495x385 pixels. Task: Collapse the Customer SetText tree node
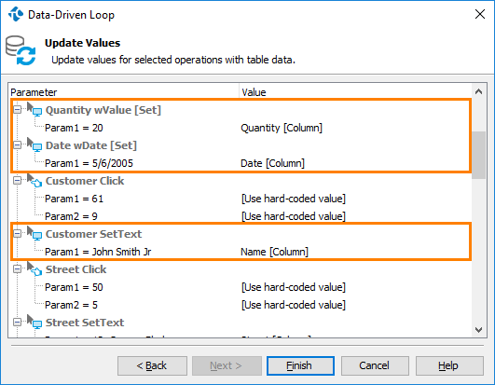18,234
